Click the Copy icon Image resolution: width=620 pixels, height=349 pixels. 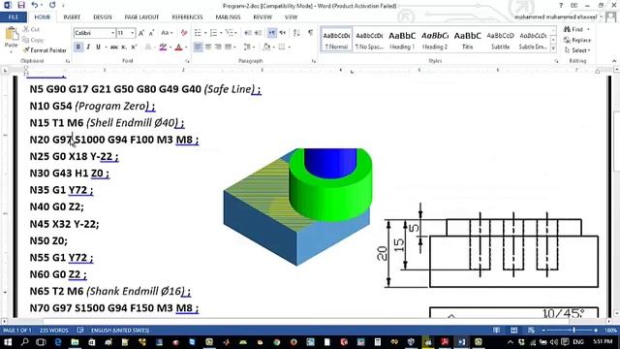pyautogui.click(x=26, y=40)
